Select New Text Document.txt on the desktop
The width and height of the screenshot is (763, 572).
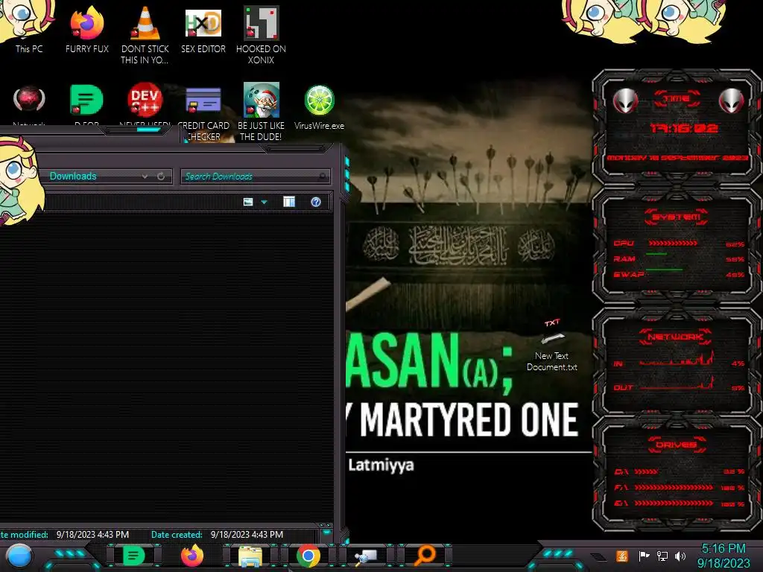coord(552,346)
